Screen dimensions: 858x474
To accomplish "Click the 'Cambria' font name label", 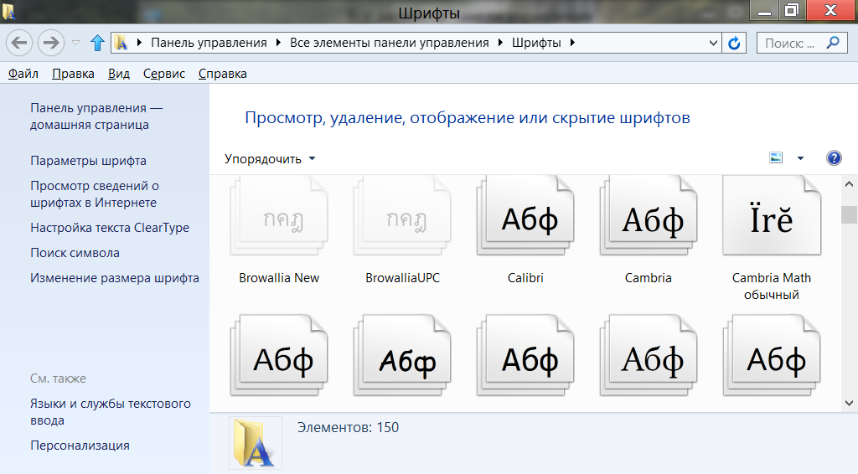I will (x=649, y=278).
